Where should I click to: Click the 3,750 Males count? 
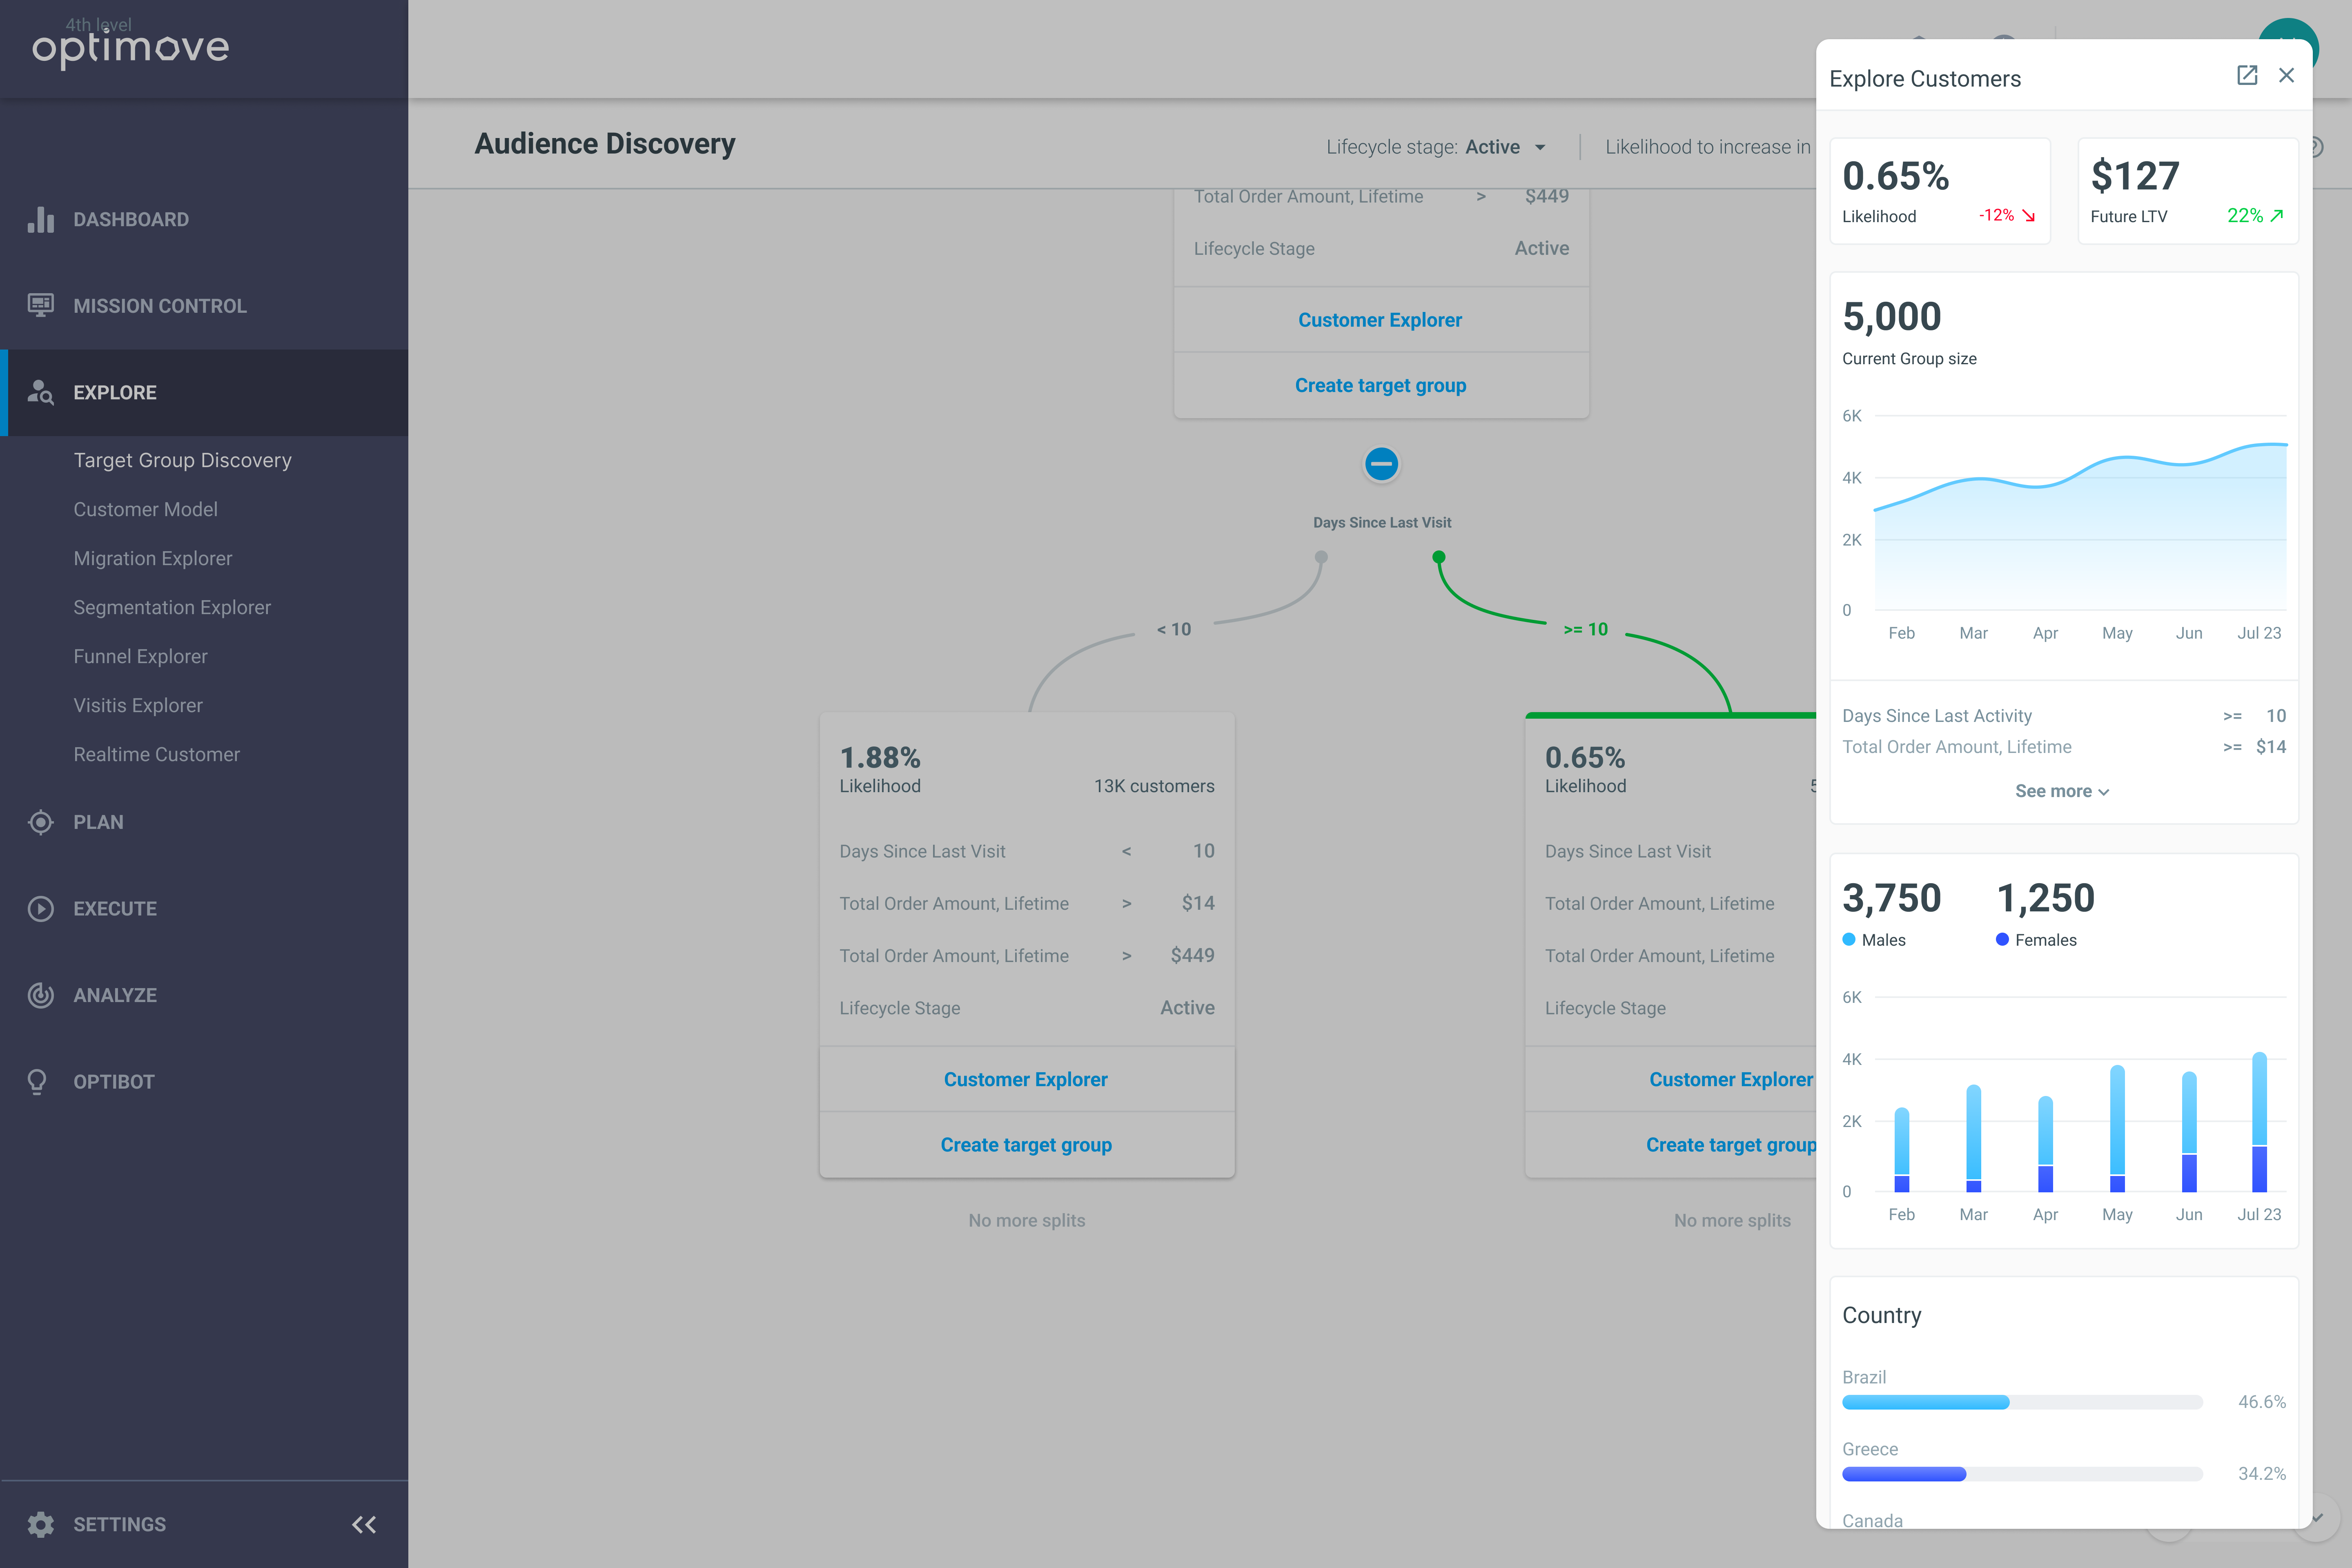1891,897
